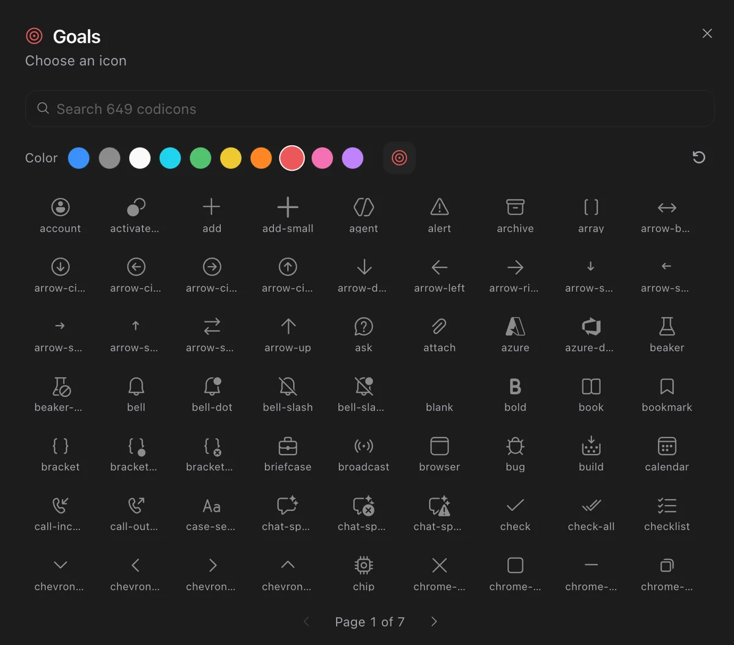Set icon color to yellow

(x=231, y=158)
